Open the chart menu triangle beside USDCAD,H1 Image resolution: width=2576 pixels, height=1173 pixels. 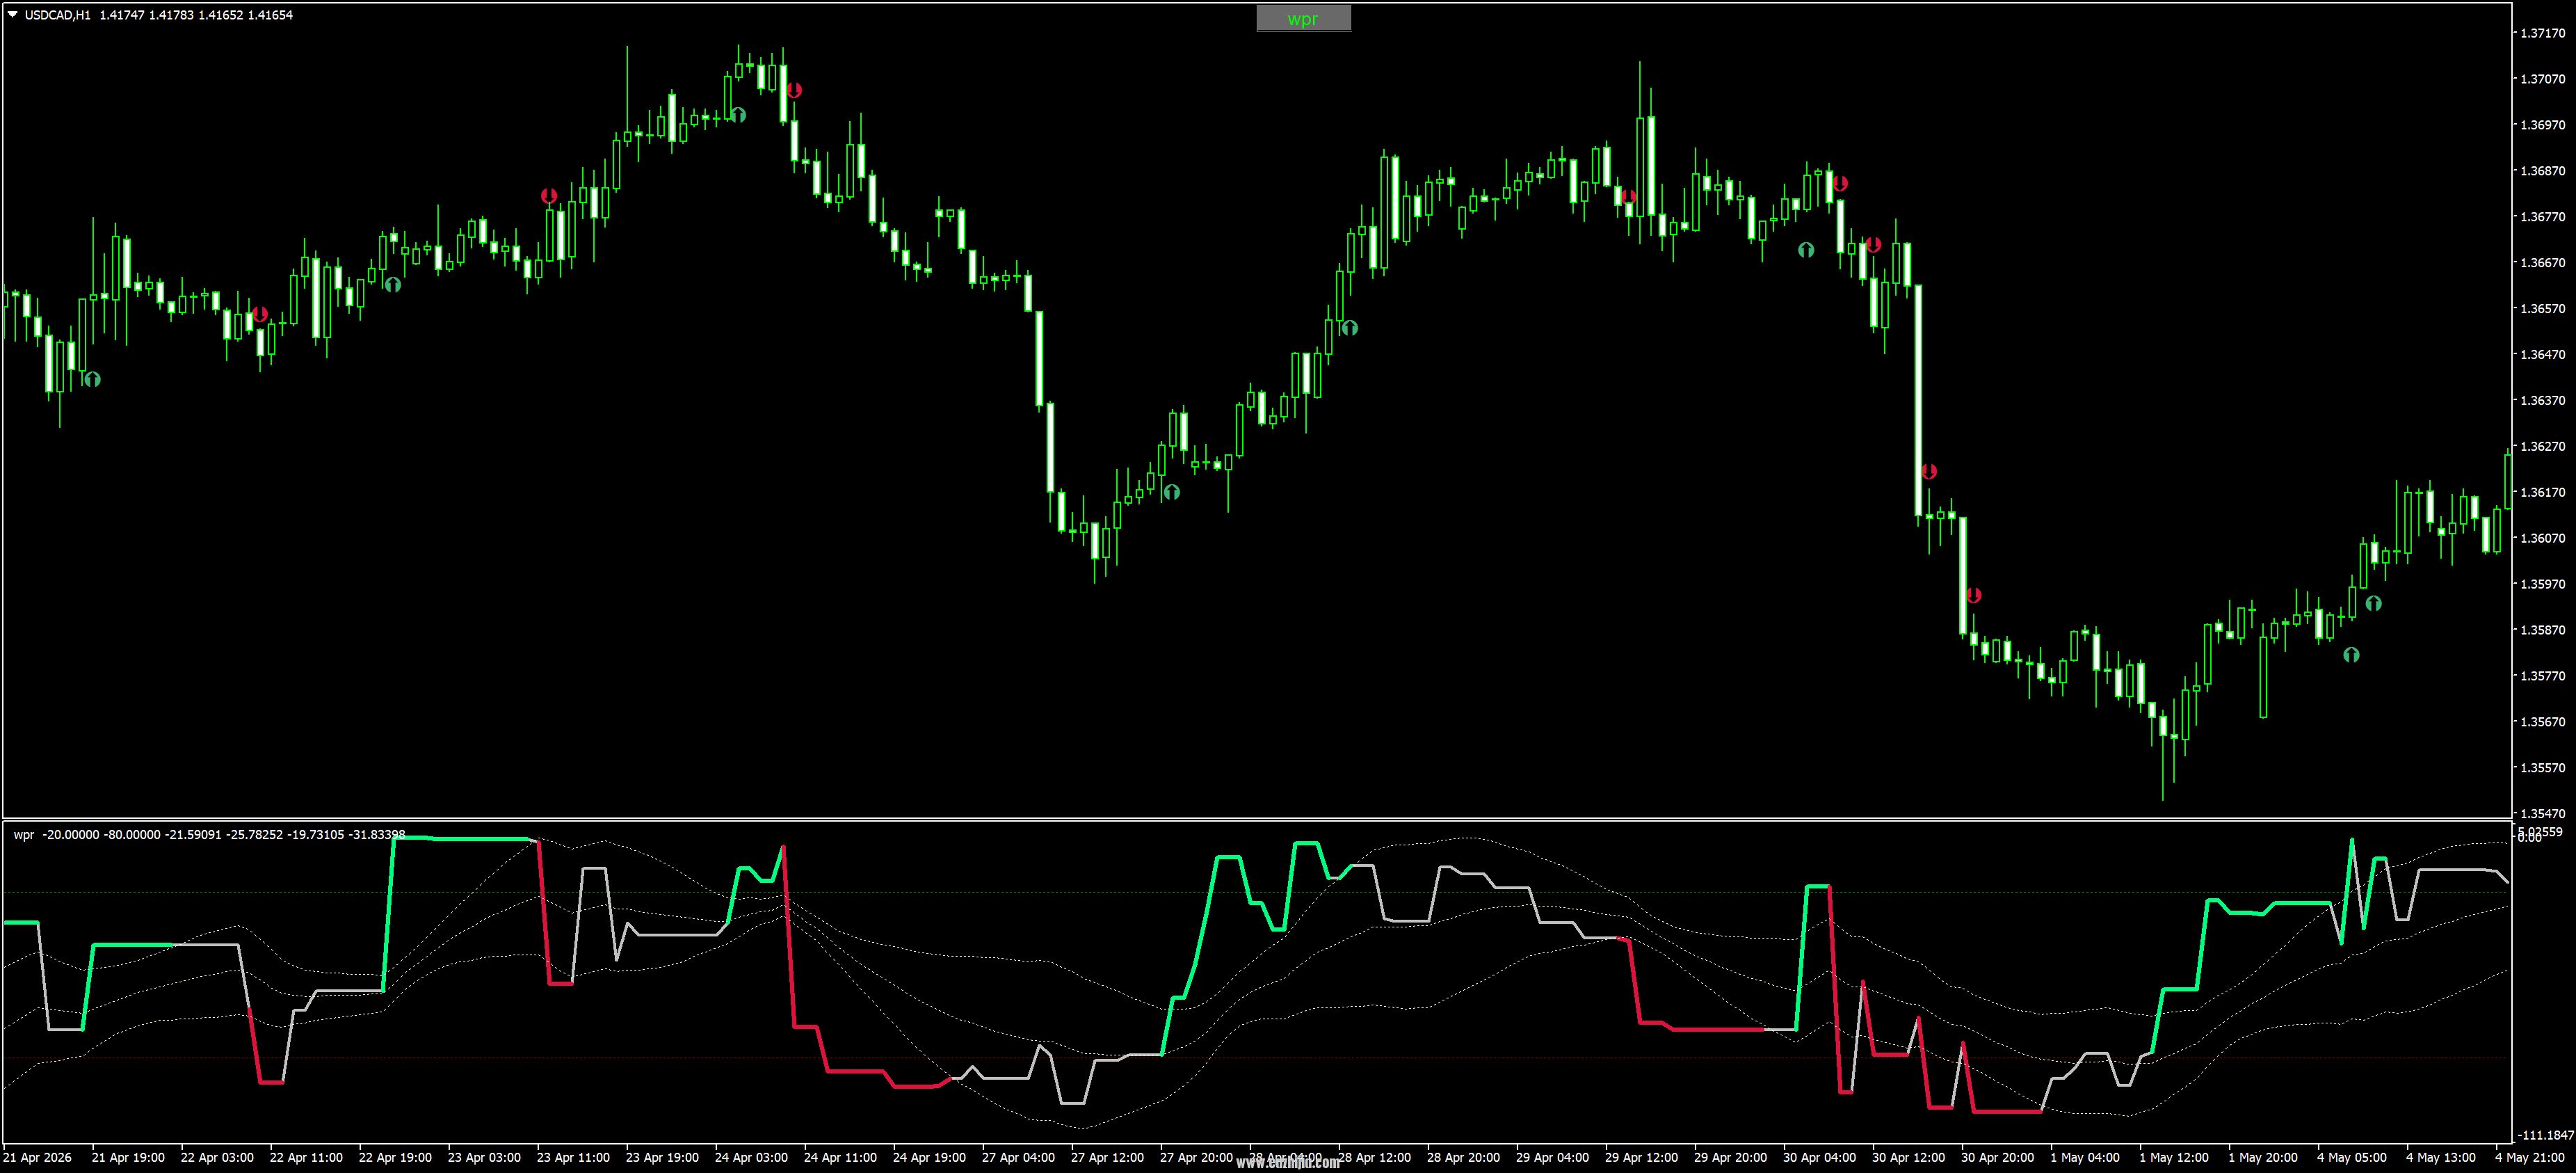12,14
